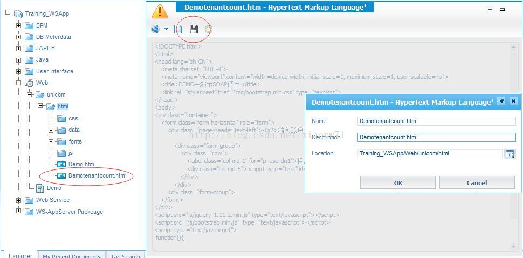Collapse the Training_WSApp root node
Screen dimensions: 523x258
coord(8,12)
